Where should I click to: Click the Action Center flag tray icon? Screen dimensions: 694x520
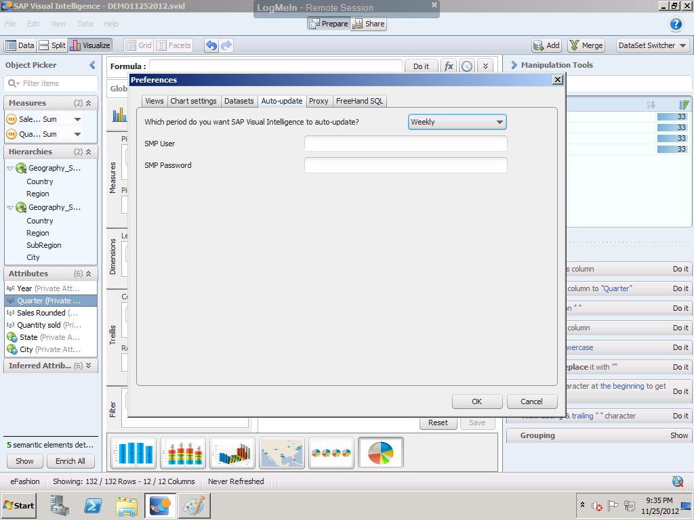613,505
